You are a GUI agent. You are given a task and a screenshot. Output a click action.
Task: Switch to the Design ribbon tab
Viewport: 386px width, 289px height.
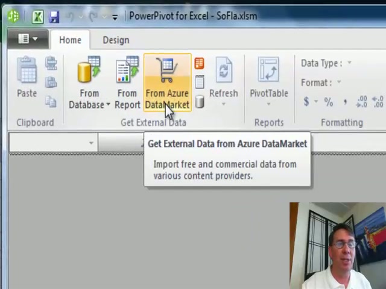pos(116,40)
